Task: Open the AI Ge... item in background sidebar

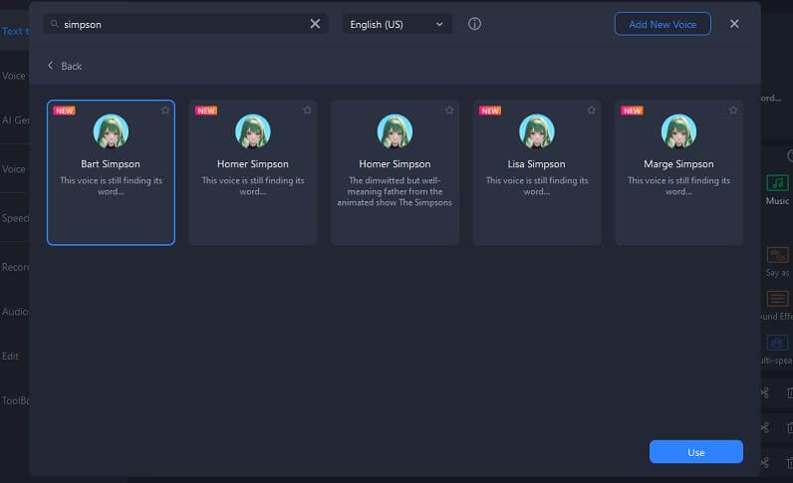Action: 15,120
